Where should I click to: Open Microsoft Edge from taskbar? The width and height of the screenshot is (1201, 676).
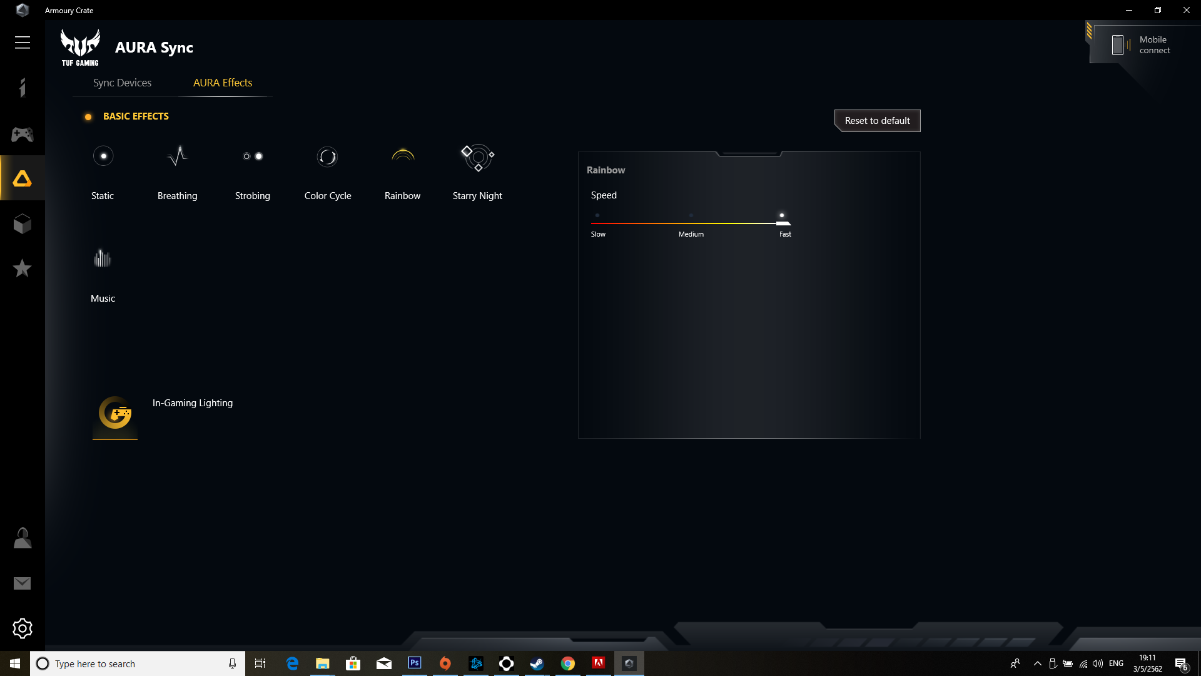pyautogui.click(x=292, y=663)
